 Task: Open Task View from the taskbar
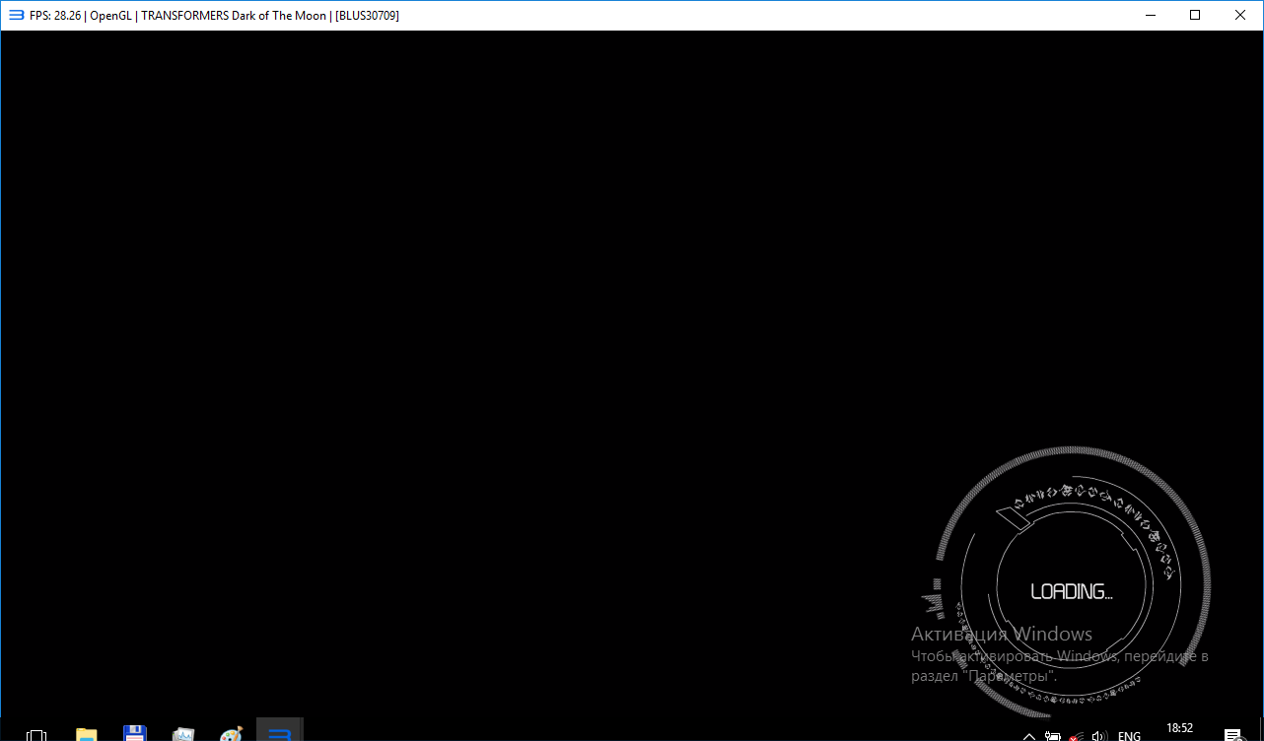tap(36, 735)
